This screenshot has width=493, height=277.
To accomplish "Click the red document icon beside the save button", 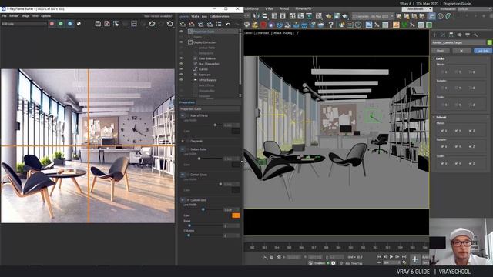I will (107, 24).
